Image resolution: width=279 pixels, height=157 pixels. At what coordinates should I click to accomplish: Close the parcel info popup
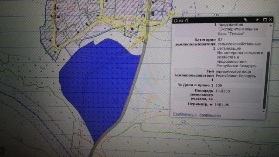coord(270,20)
